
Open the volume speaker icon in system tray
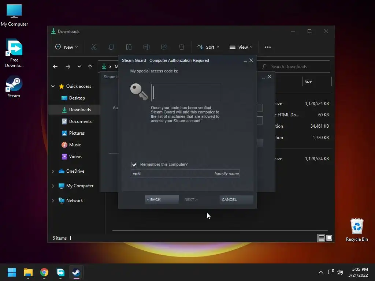click(339, 272)
